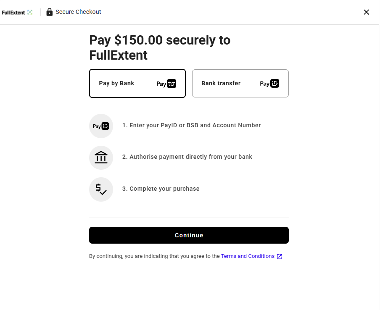Click the PayID circle icon beside step 1
Screen dimensions: 380x310
101,126
